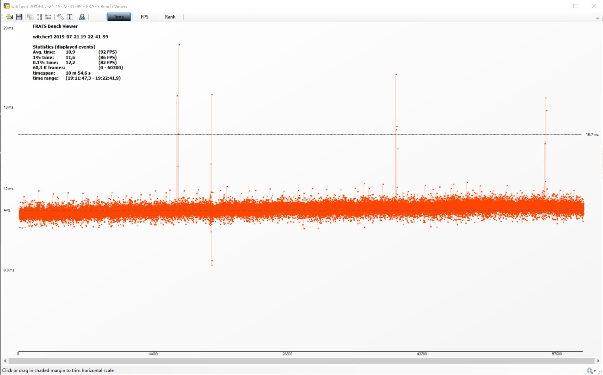Click the 16.7 ms reference line label

[592, 135]
